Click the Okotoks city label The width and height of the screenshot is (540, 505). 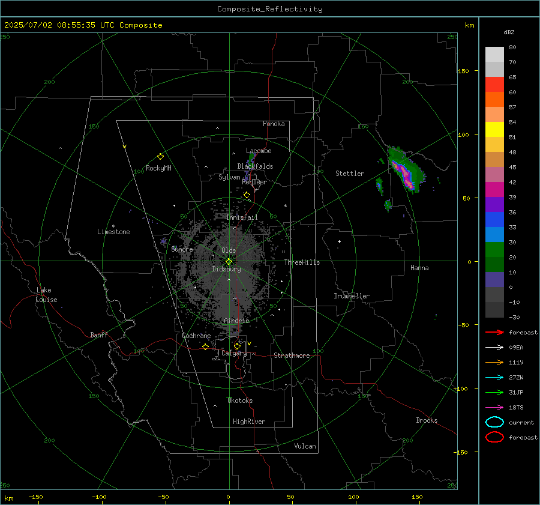click(x=240, y=401)
